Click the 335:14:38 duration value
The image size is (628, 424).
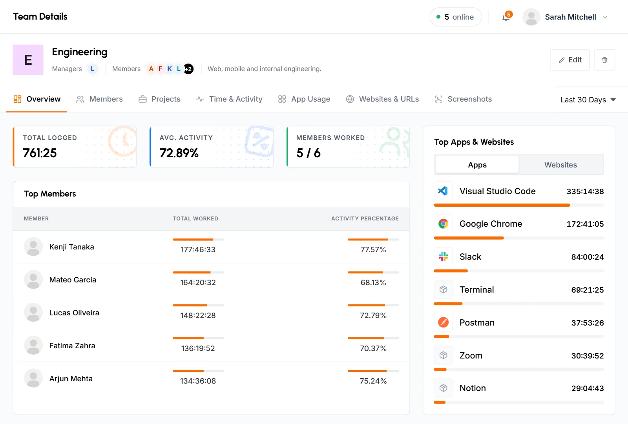coord(585,191)
